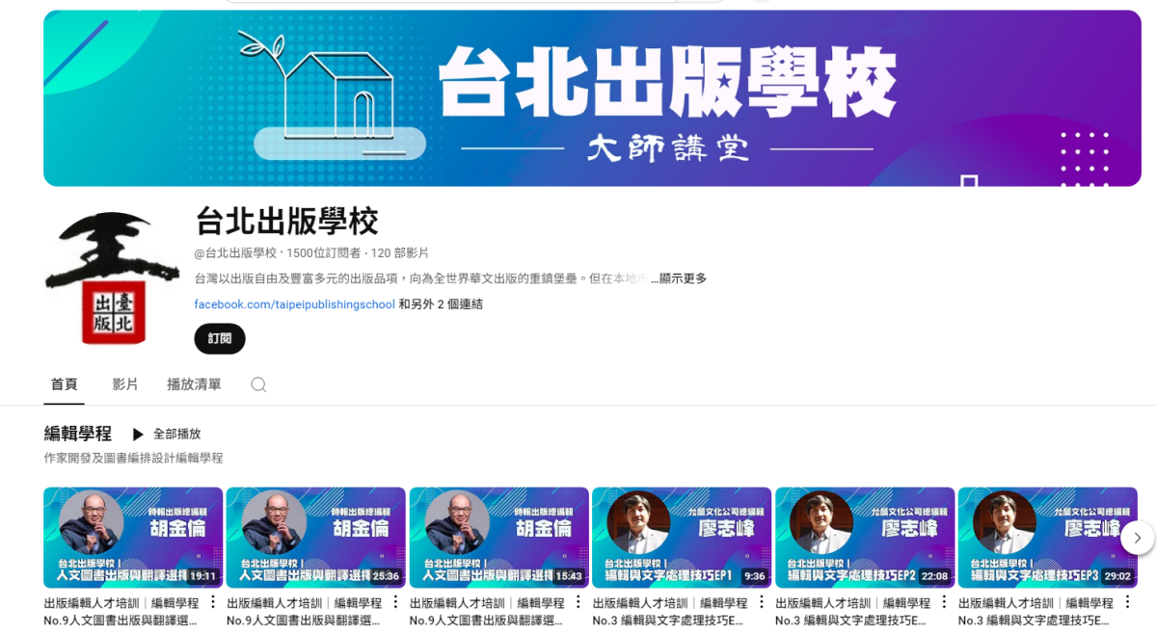The width and height of the screenshot is (1157, 634).
Task: Switch to the 首頁 tab
Action: (x=64, y=384)
